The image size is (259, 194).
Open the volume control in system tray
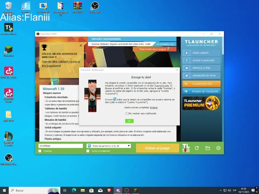click(229, 190)
